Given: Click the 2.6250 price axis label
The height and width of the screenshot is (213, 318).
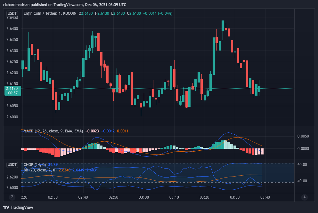Looking at the screenshot, I should pyautogui.click(x=12, y=62).
